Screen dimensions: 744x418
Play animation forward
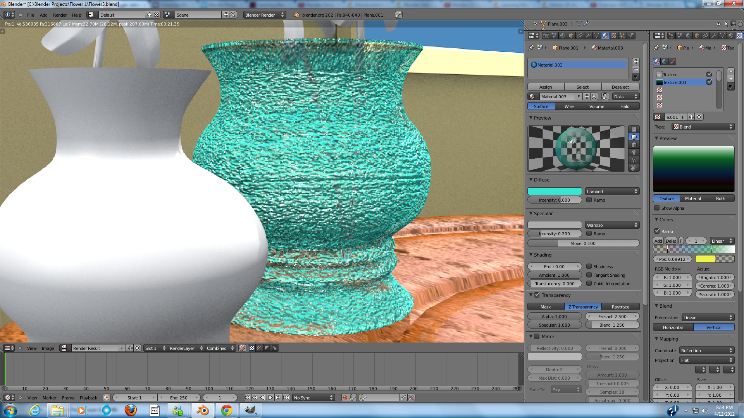click(270, 397)
